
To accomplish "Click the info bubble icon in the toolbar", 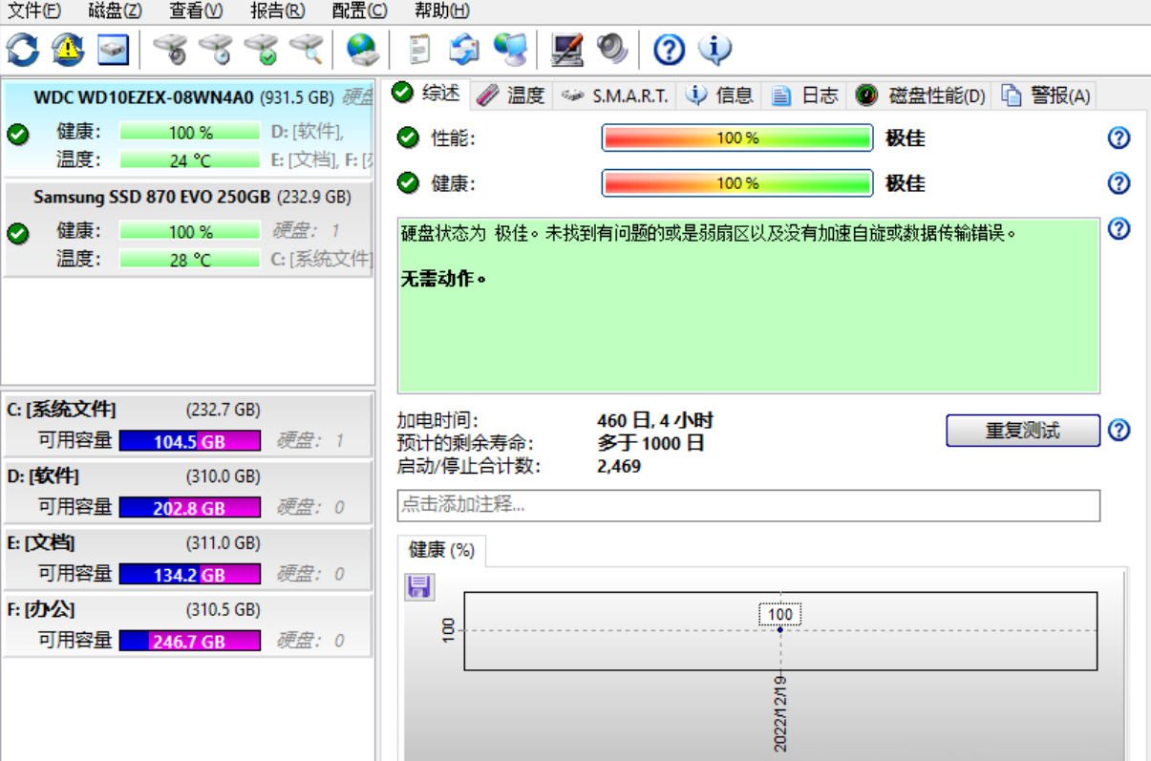I will click(x=714, y=49).
